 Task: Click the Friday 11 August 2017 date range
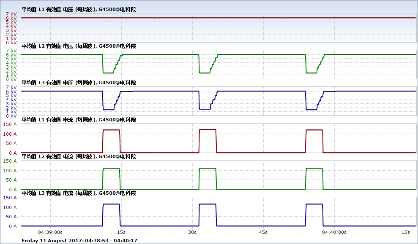79,241
